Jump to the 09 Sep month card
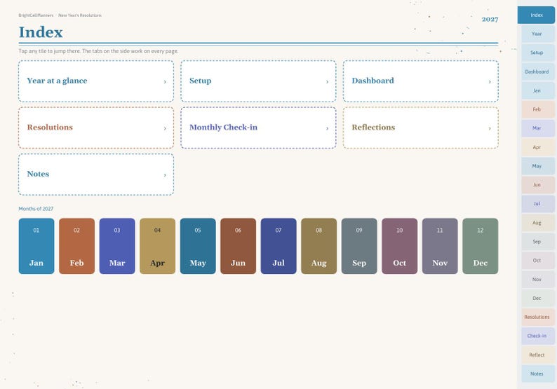This screenshot has height=389, width=557. click(359, 246)
